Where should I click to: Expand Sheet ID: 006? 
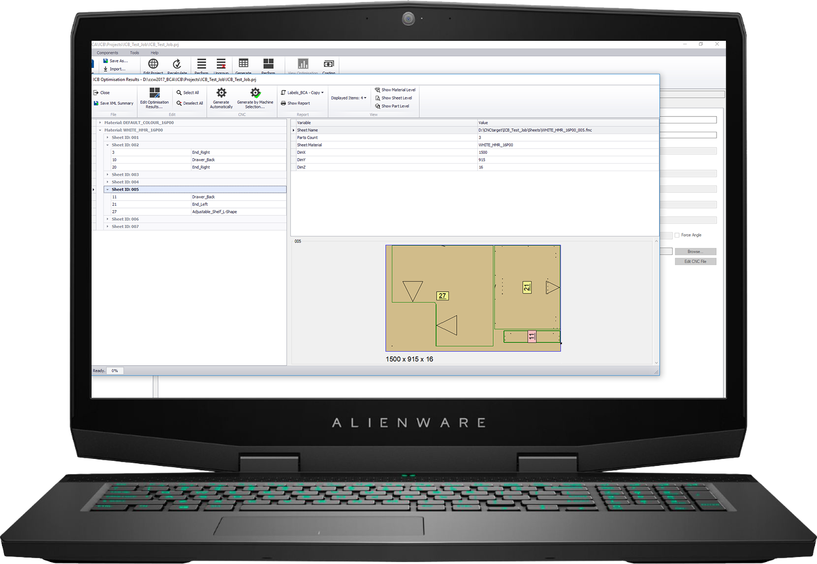(x=107, y=219)
